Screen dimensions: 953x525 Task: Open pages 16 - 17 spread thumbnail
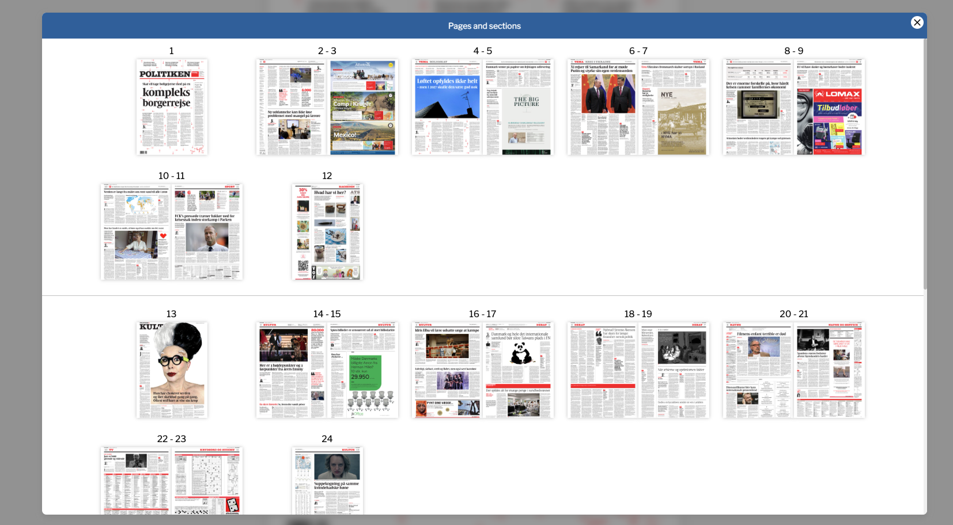pyautogui.click(x=483, y=370)
